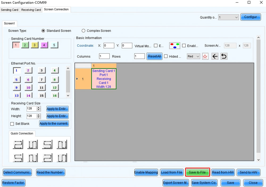The width and height of the screenshot is (266, 187).
Task: Switch to the Receiving Card tab
Action: pyautogui.click(x=31, y=10)
